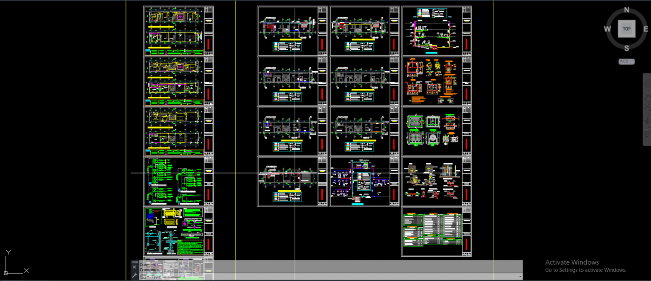This screenshot has width=651, height=281.
Task: Open the SteeringWheels navigation tool
Action: point(647,84)
